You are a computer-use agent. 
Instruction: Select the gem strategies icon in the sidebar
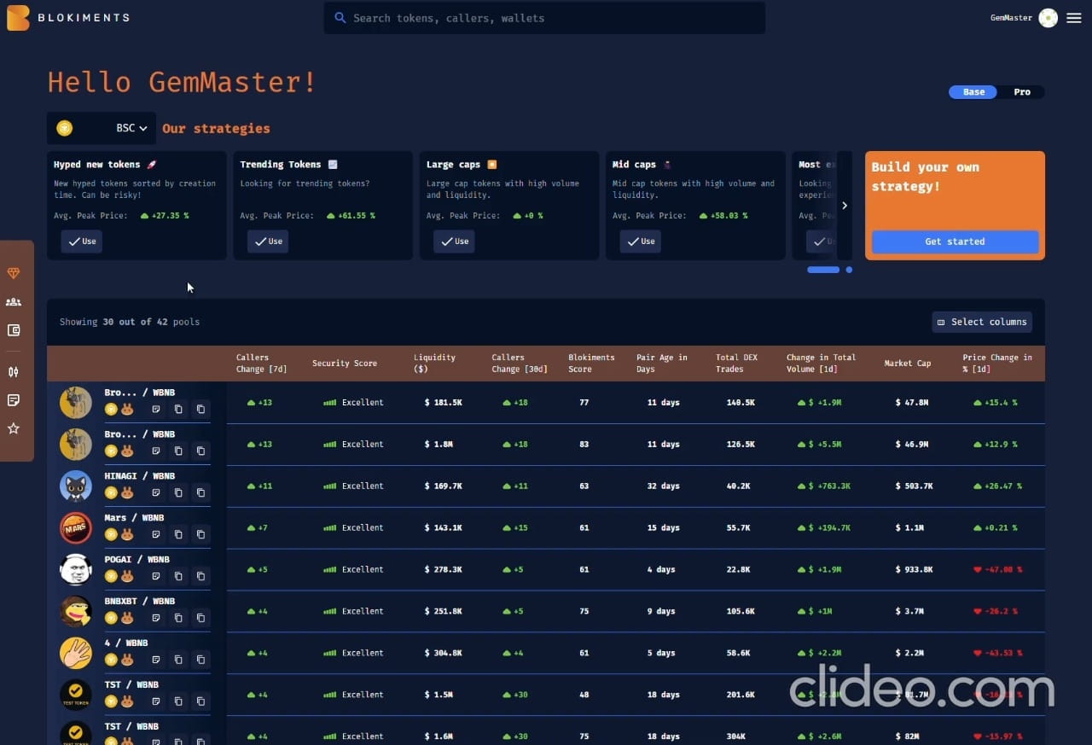click(14, 273)
